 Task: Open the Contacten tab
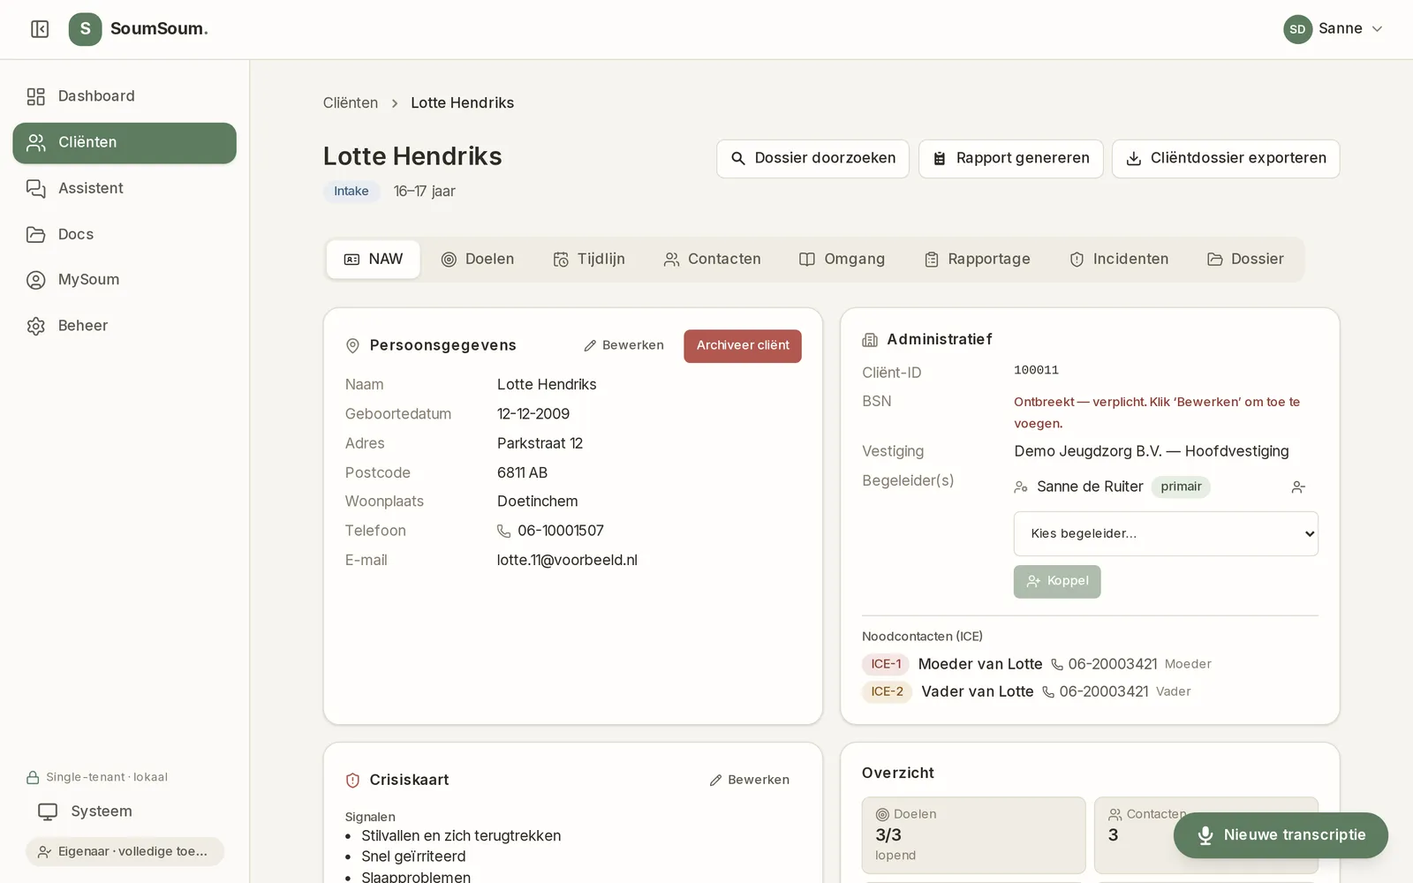pos(713,260)
